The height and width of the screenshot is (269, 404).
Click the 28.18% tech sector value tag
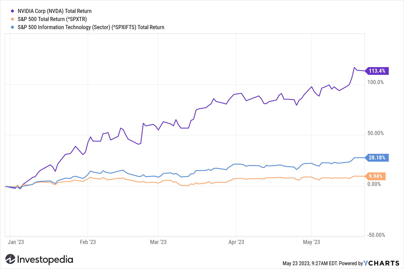[x=377, y=158]
